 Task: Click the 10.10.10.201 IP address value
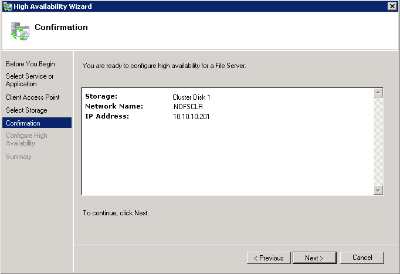191,117
